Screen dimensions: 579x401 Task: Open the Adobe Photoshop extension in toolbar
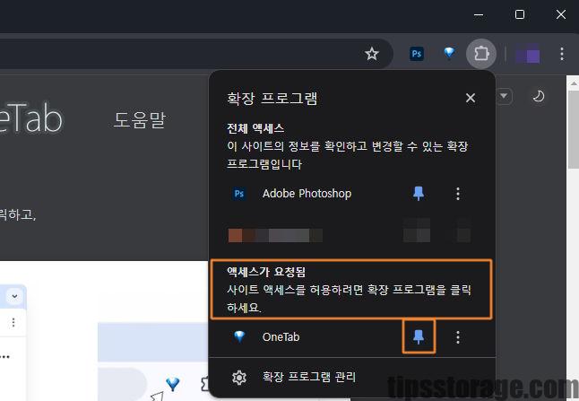click(x=417, y=54)
